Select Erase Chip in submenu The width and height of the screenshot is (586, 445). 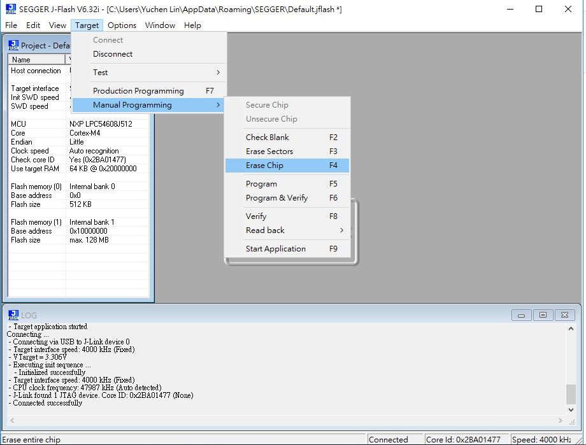click(287, 166)
